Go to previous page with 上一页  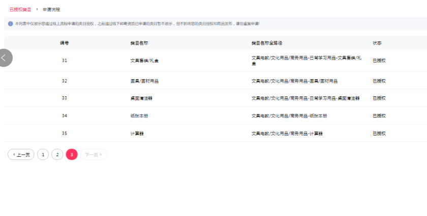[x=21, y=155]
